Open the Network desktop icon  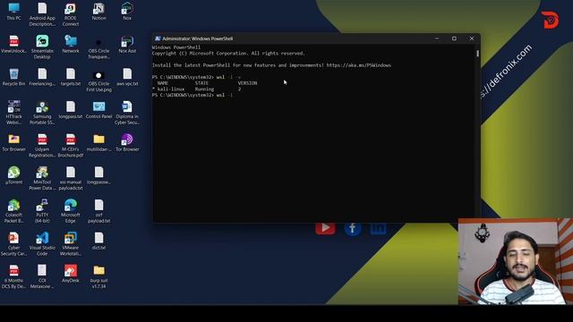coord(71,44)
